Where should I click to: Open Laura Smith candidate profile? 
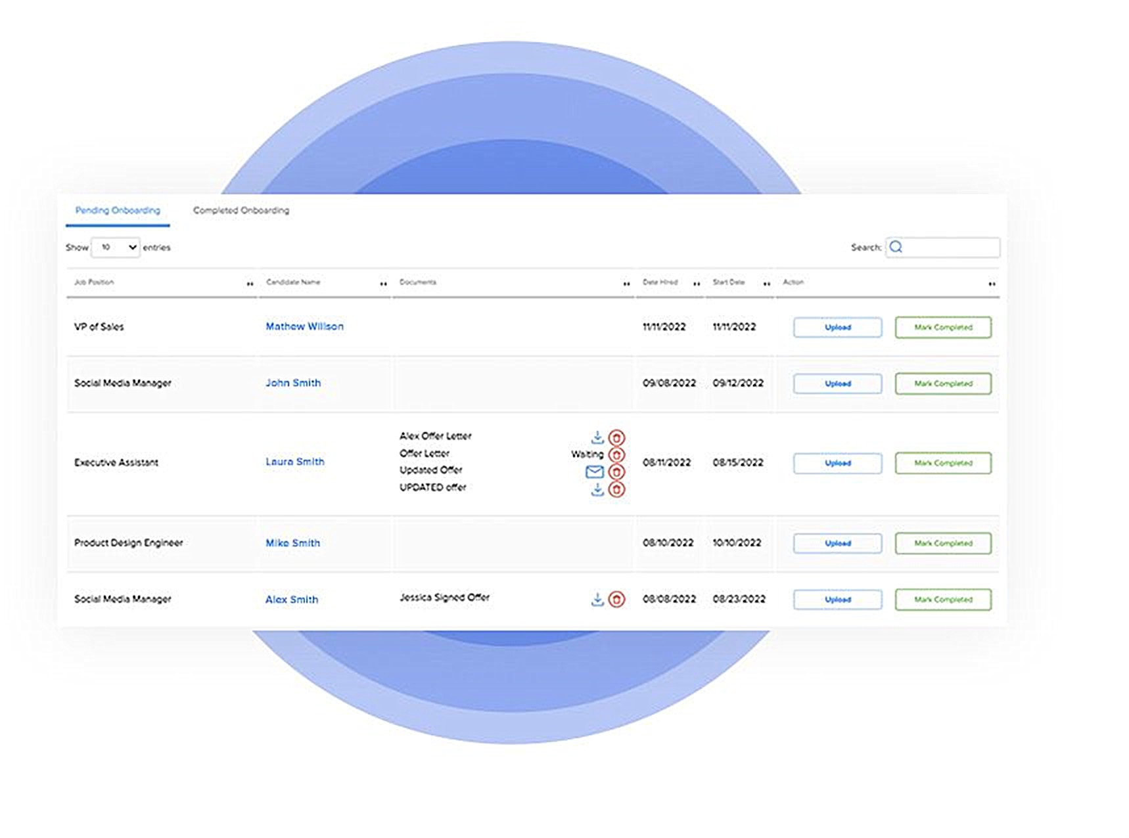[x=295, y=462]
